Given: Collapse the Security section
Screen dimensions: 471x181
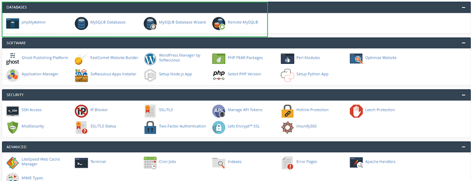Looking at the screenshot, I should [463, 95].
